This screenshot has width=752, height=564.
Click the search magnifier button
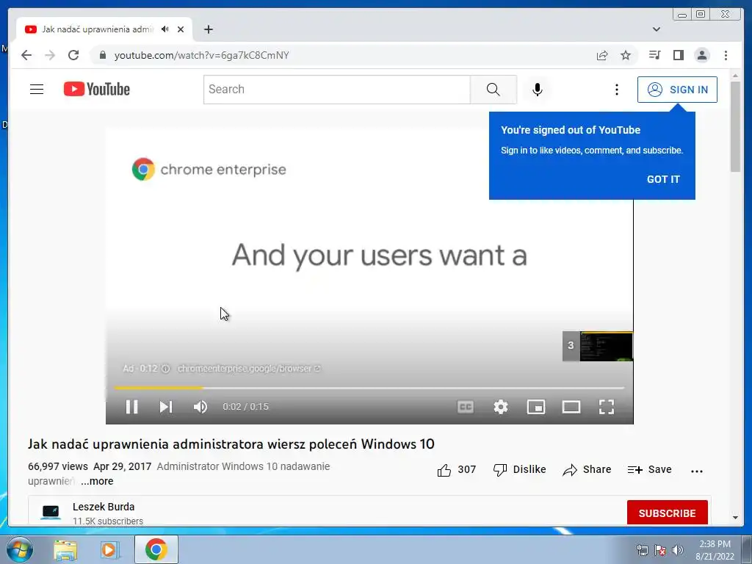pyautogui.click(x=493, y=89)
